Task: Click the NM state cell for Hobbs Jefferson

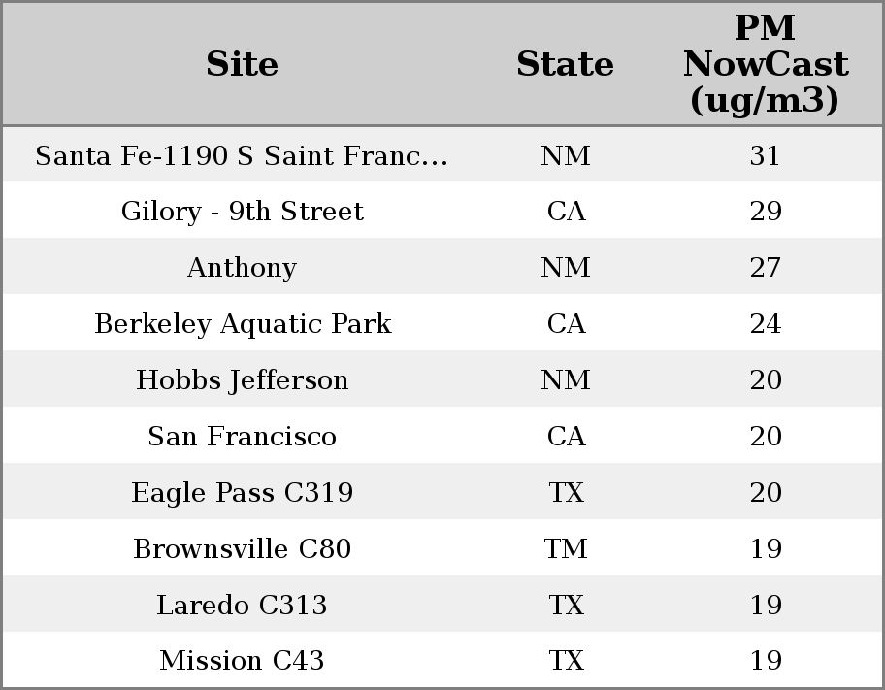Action: (566, 380)
